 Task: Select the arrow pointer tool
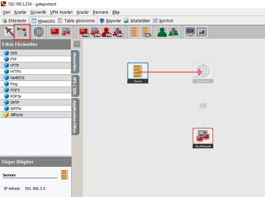pyautogui.click(x=9, y=32)
